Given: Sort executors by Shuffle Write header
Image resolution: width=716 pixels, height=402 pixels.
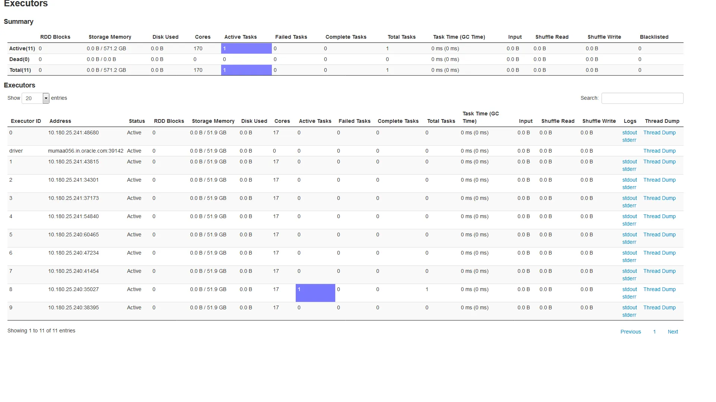Looking at the screenshot, I should tap(599, 121).
